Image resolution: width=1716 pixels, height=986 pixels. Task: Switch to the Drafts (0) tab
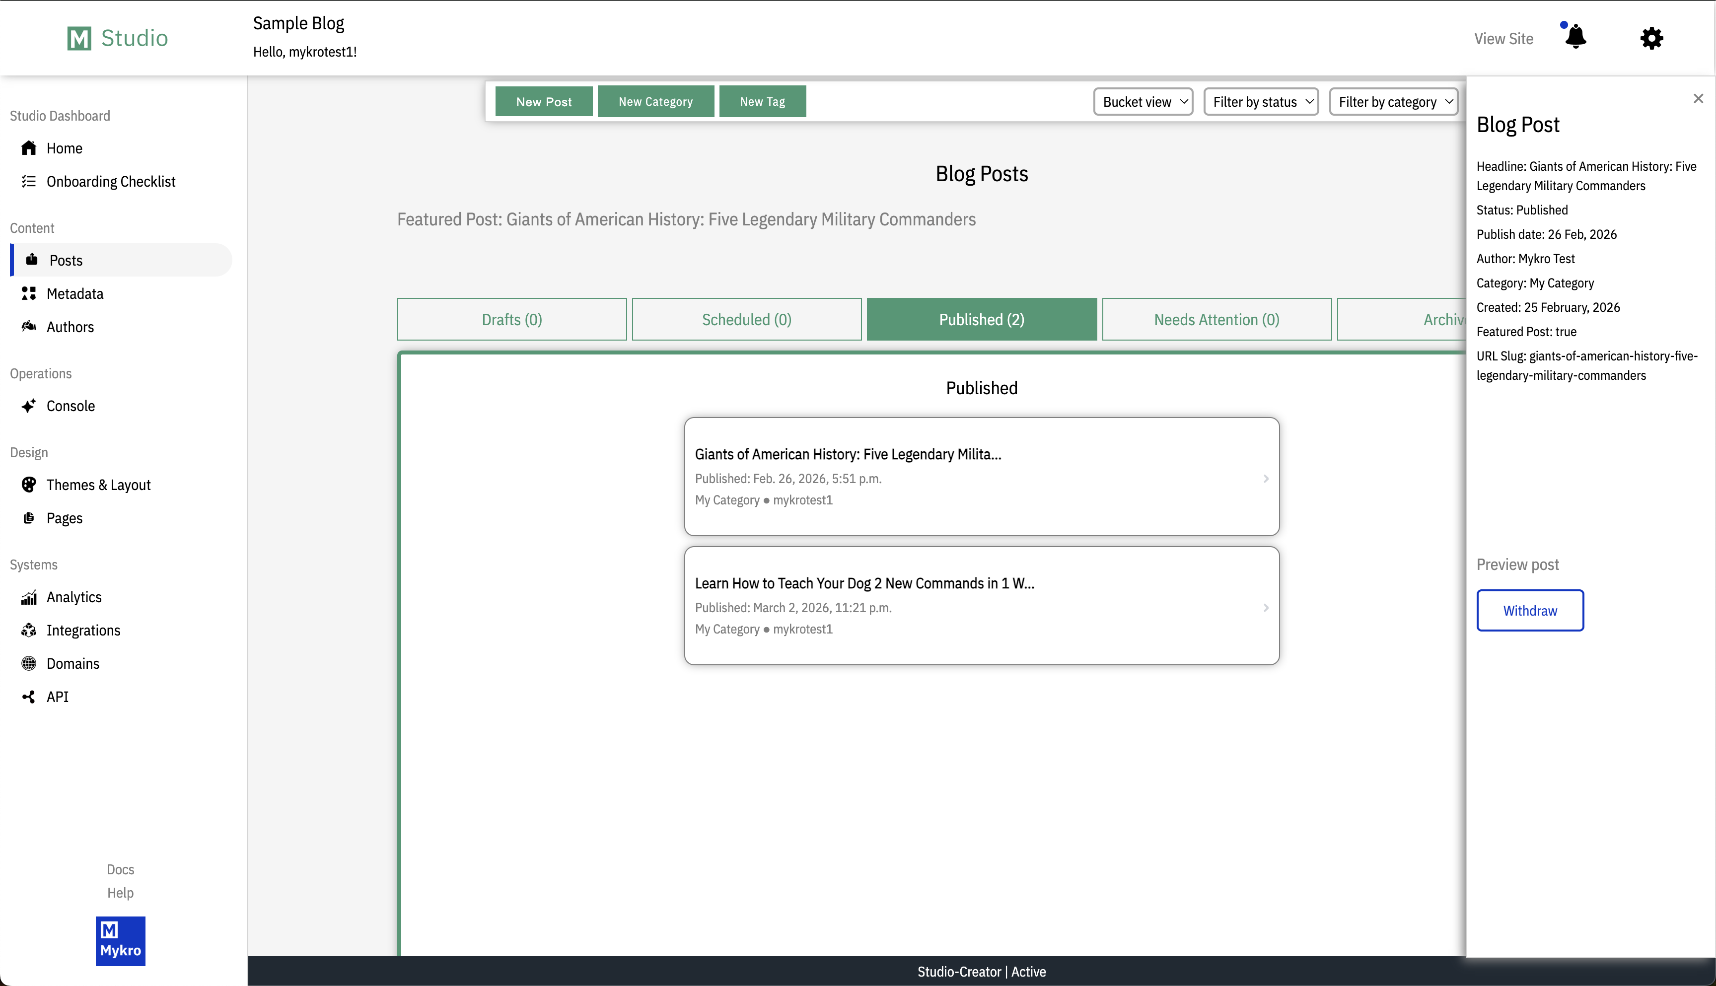pos(511,319)
